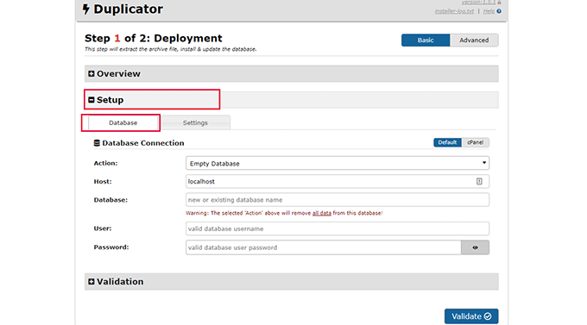Image resolution: width=587 pixels, height=325 pixels.
Task: Switch to Advanced mode
Action: pos(474,40)
